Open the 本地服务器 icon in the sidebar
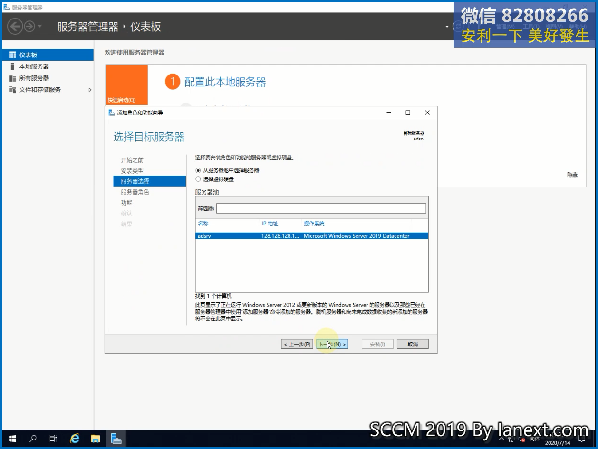This screenshot has height=449, width=598. 12,66
